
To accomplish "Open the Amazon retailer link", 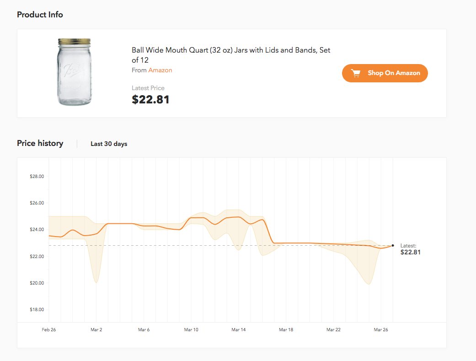I will [x=160, y=70].
